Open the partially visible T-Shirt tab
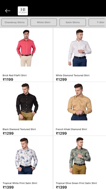Image resolution: width=106 pixels, height=189 pixels. click(x=97, y=22)
